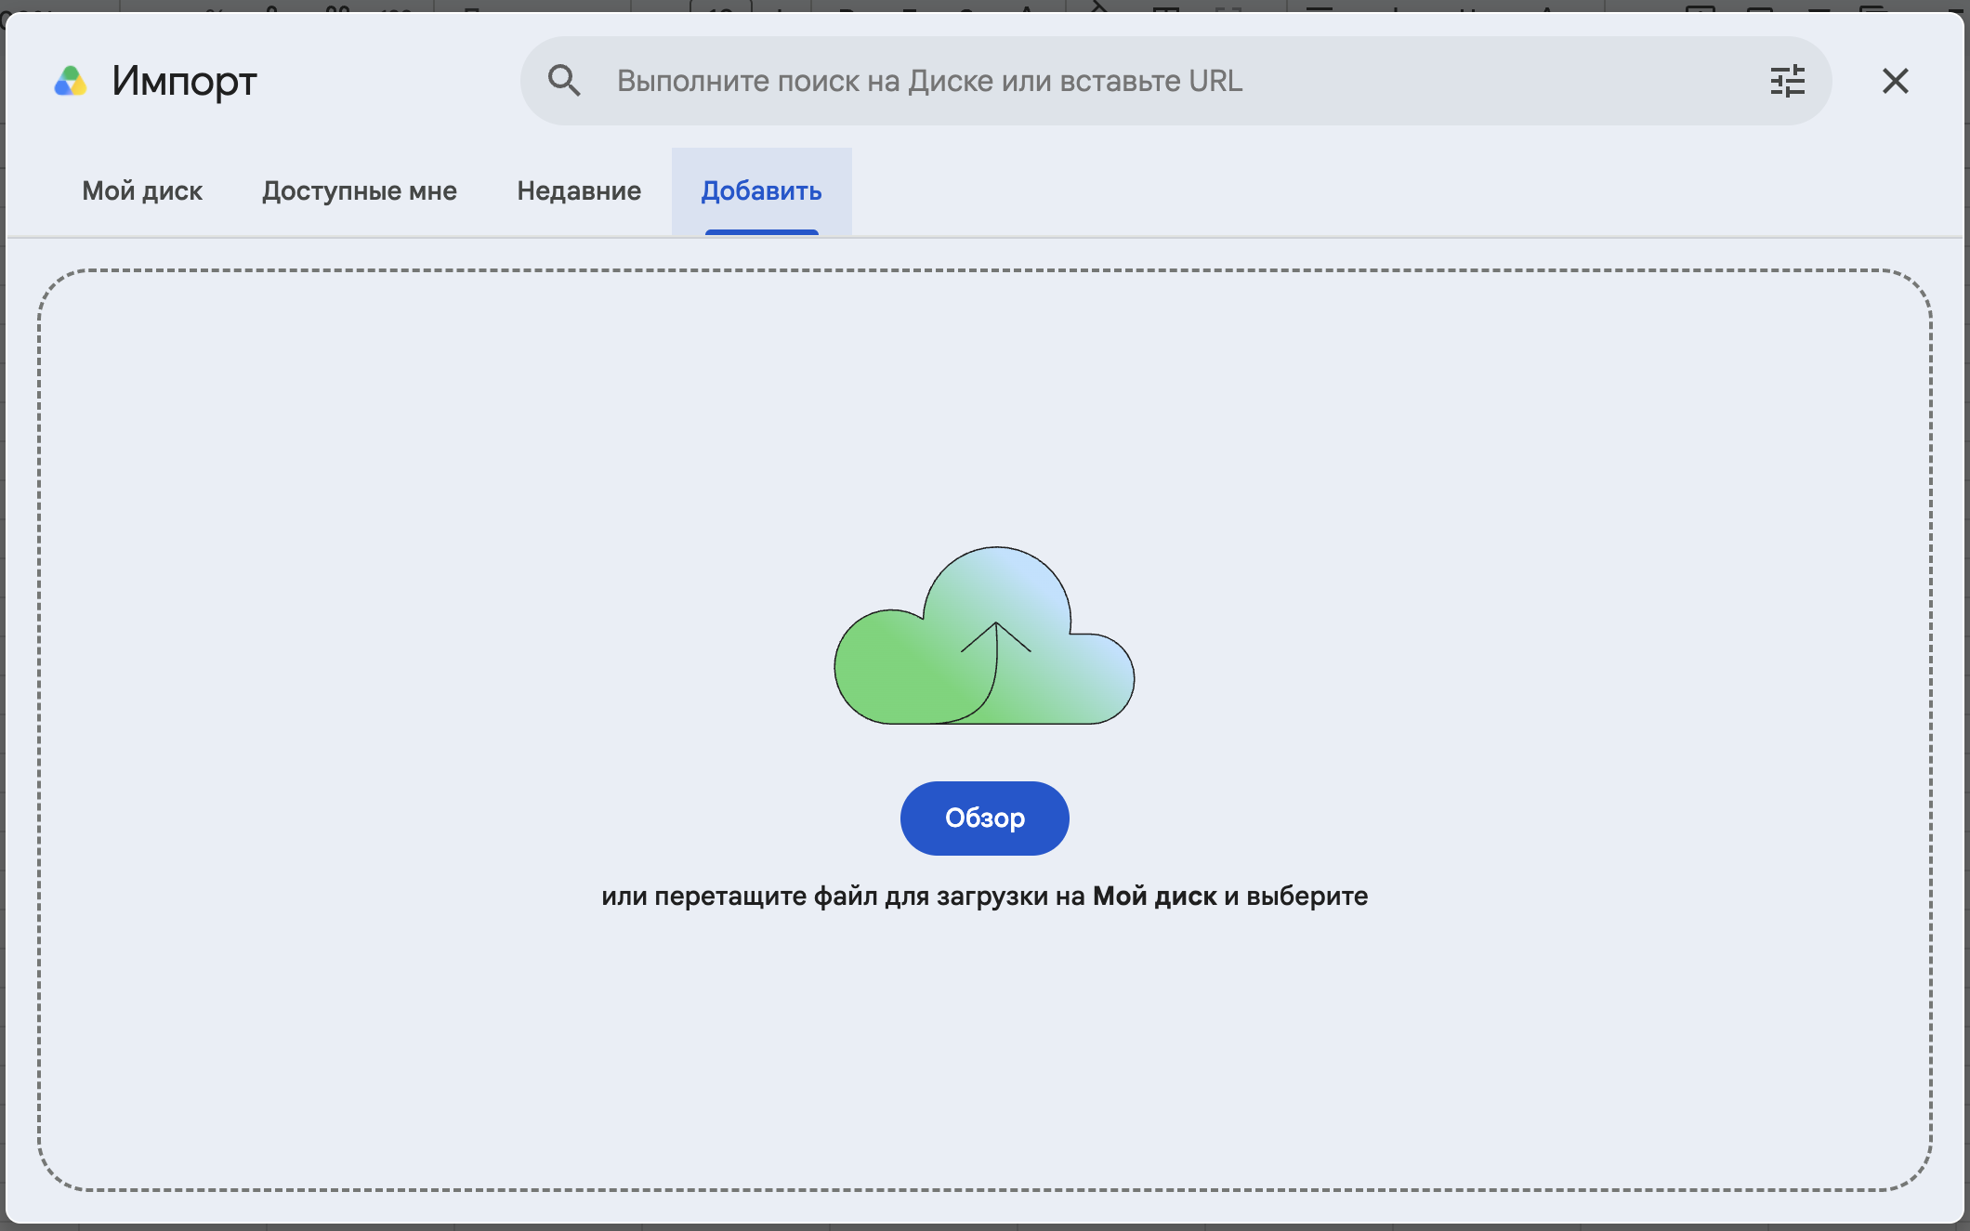
Task: Click the Обзор button
Action: (984, 818)
